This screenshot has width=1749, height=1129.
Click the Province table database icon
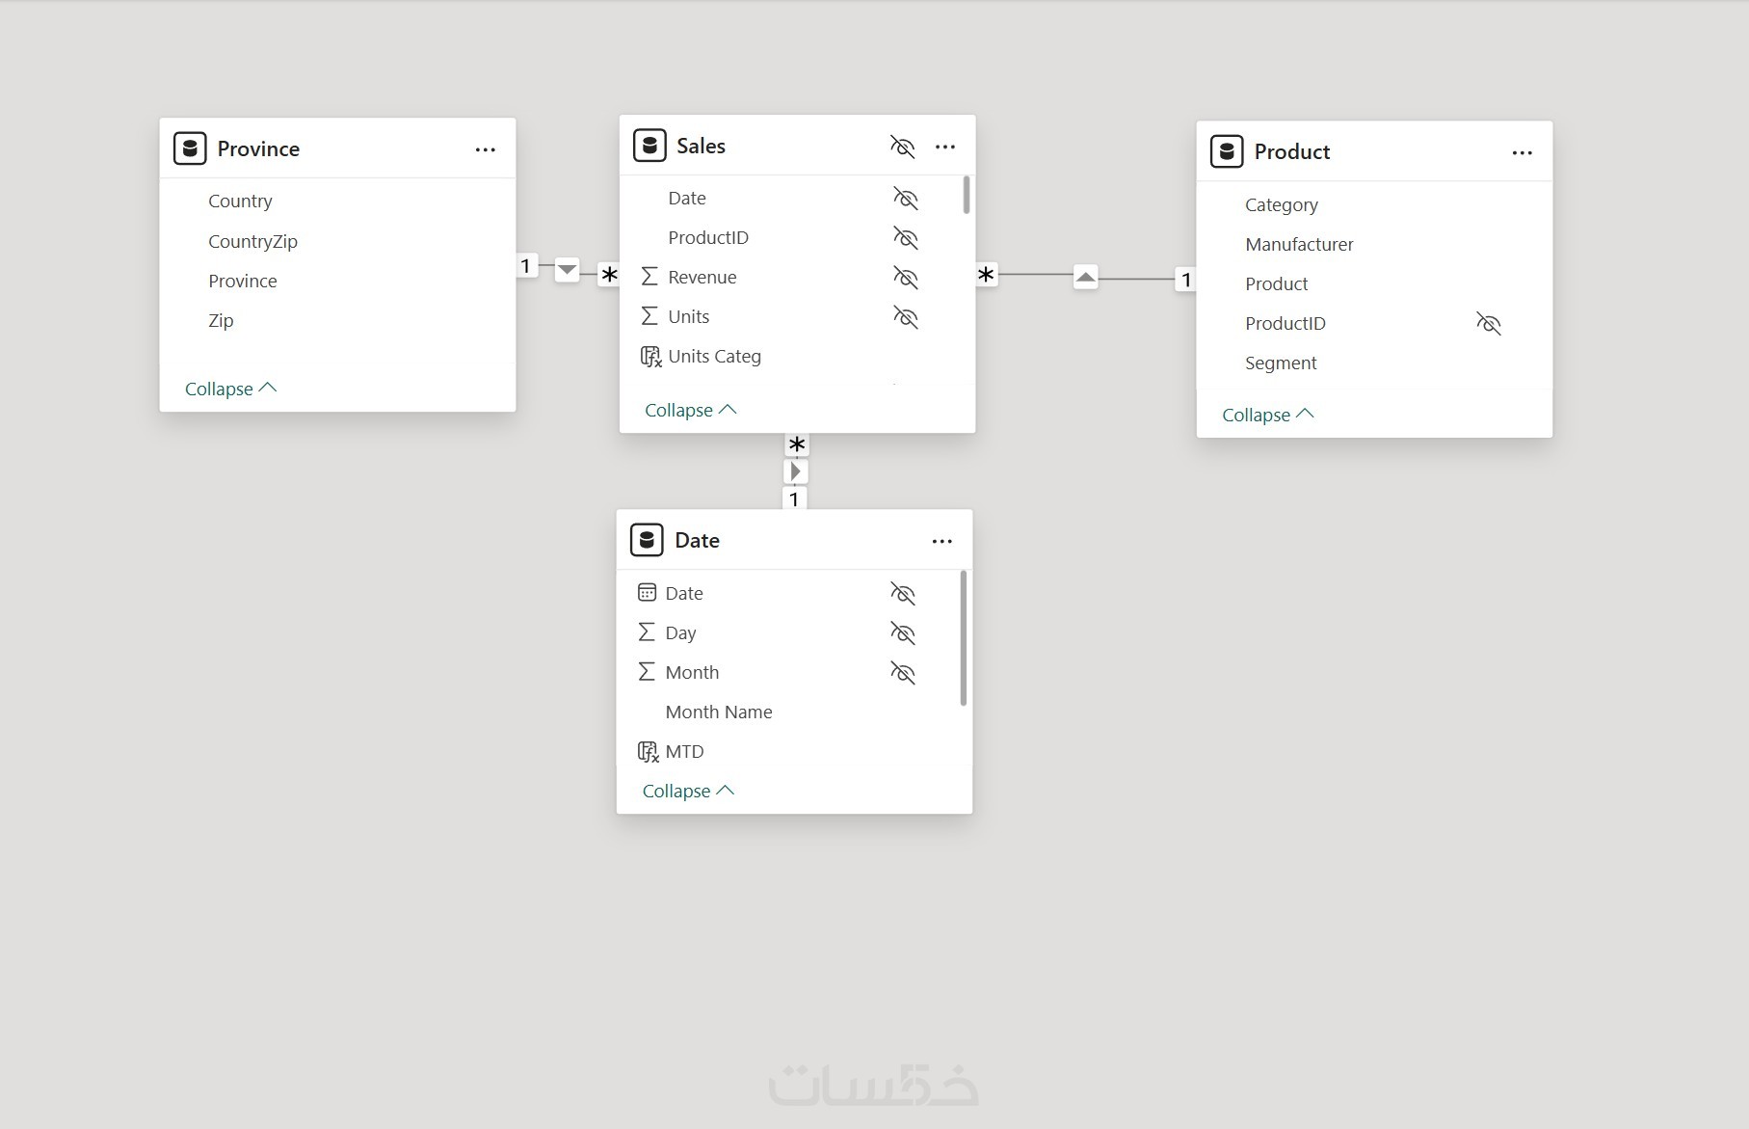(190, 148)
